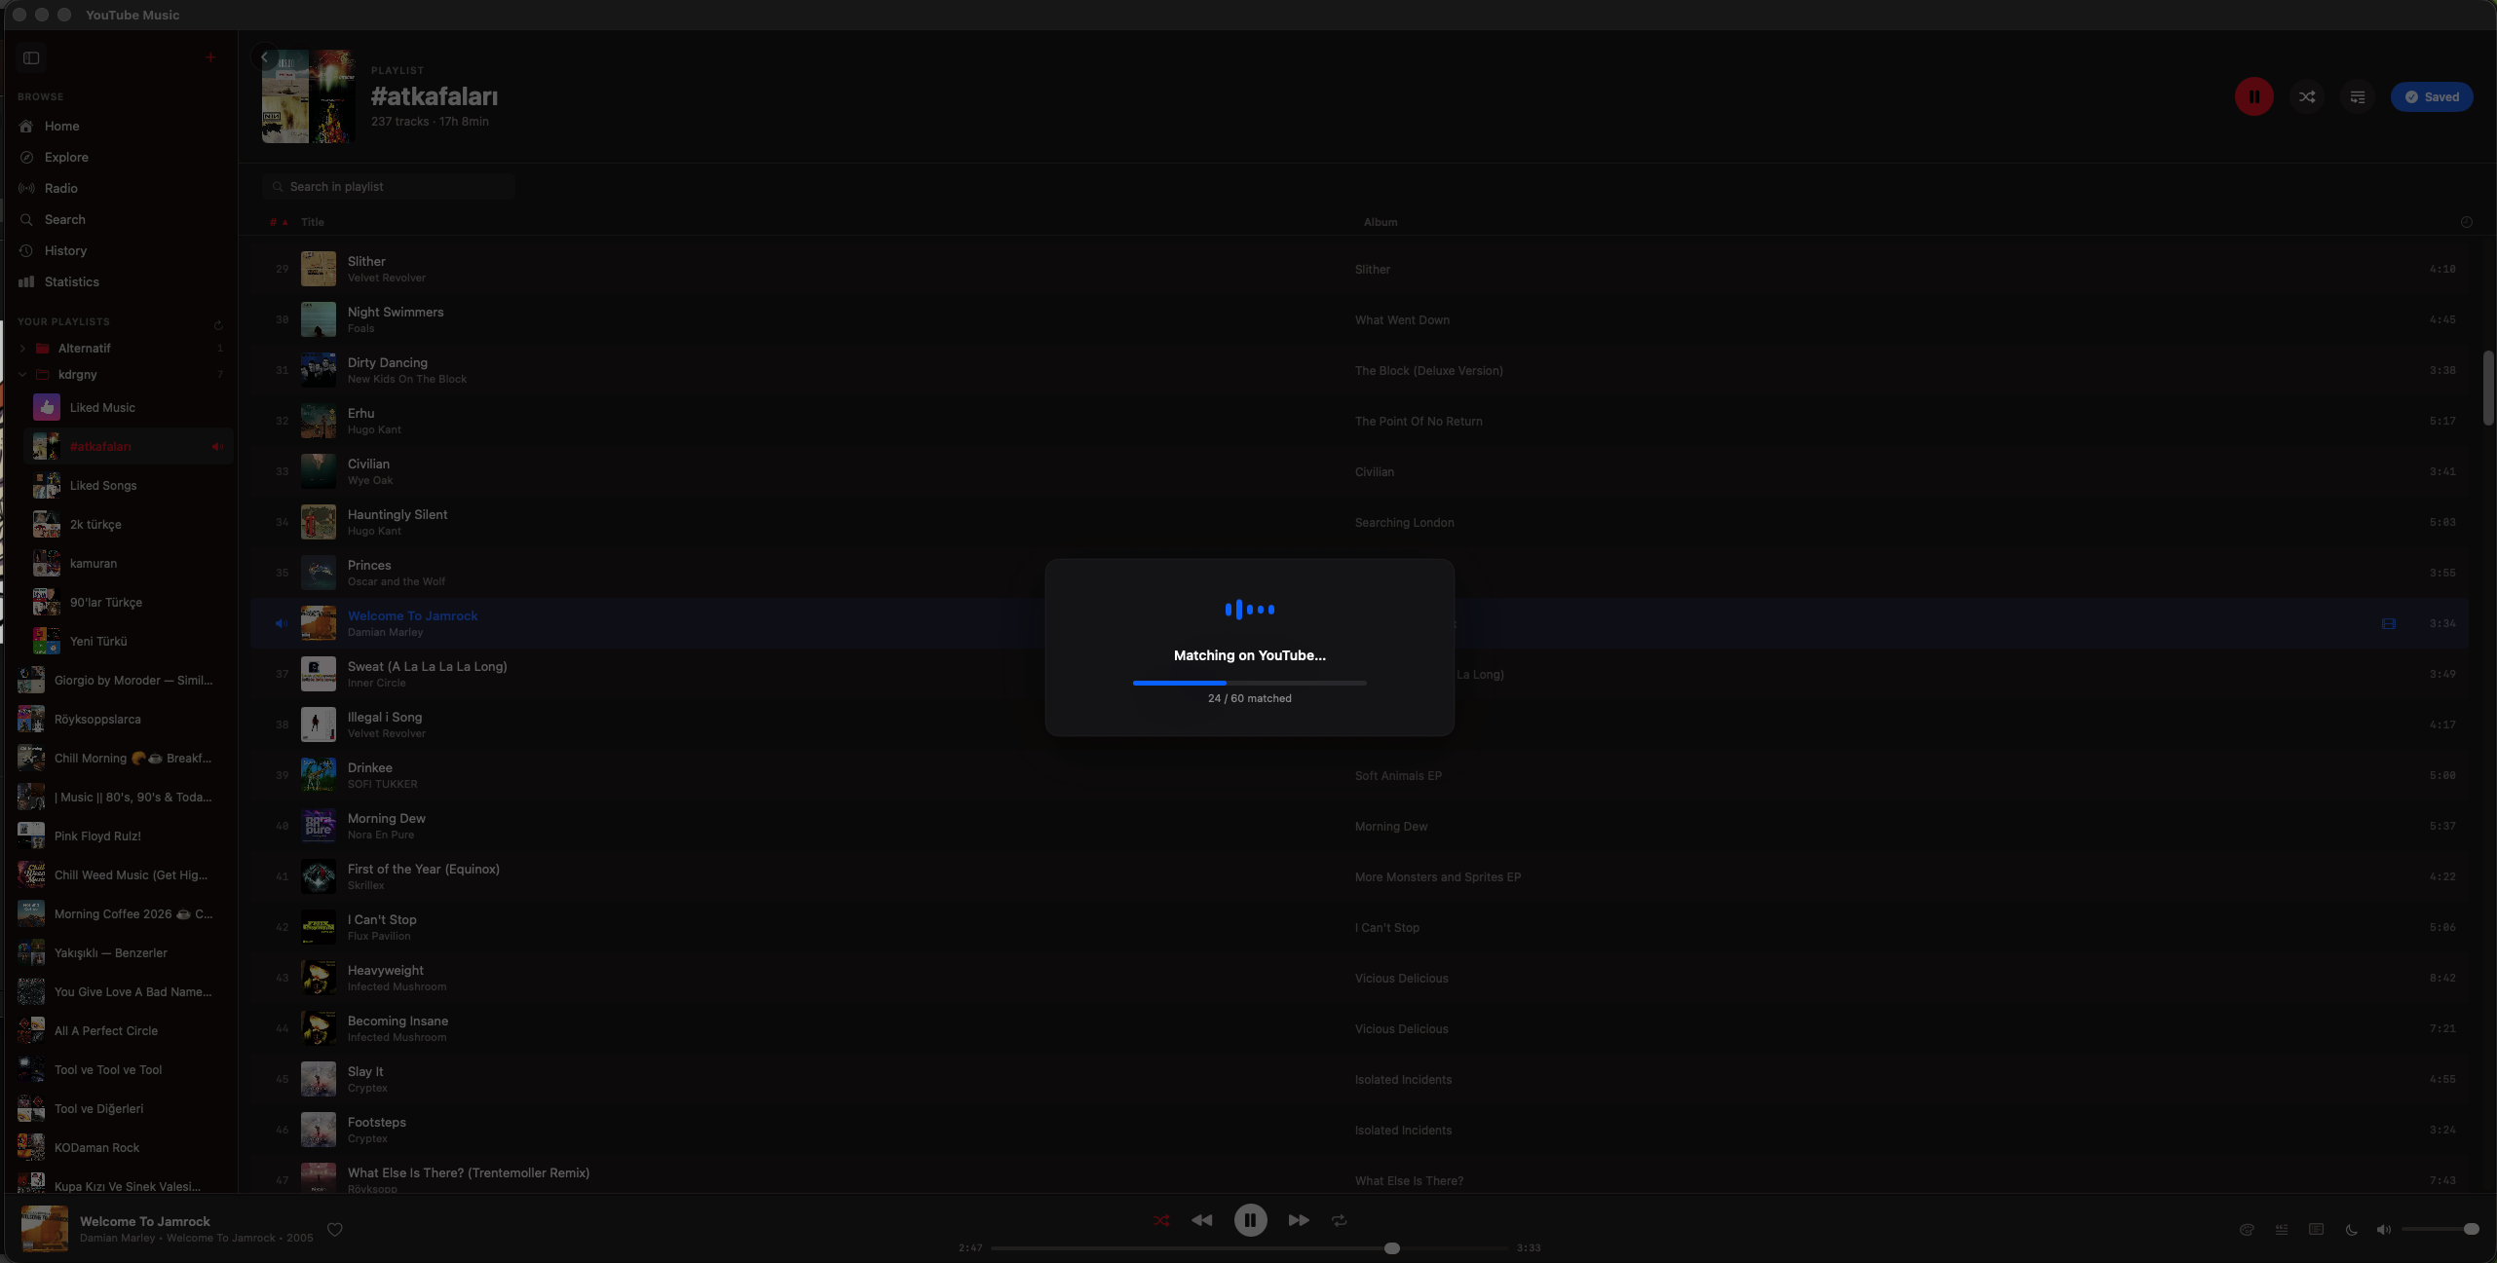Viewport: 2497px width, 1263px height.
Task: Open the Isolated Incidents album for Slay It
Action: [1403, 1079]
